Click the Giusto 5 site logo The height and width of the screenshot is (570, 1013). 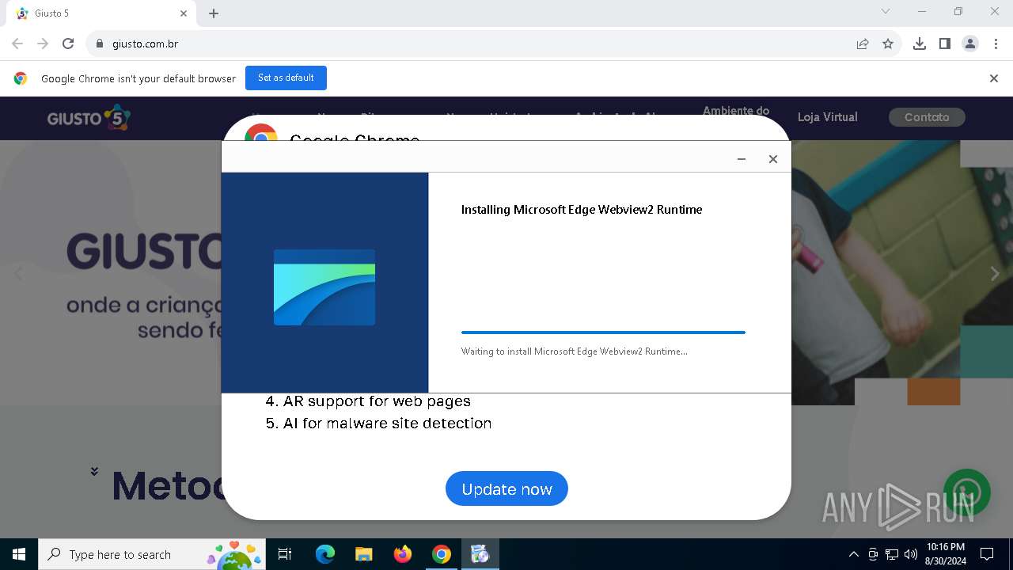point(89,118)
